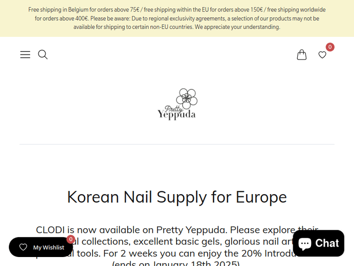Click the red count badge on header wishlist
Viewport: 354px width, 266px height.
[330, 47]
